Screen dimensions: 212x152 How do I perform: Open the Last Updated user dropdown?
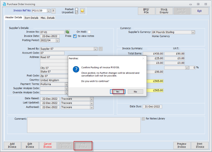[92, 103]
